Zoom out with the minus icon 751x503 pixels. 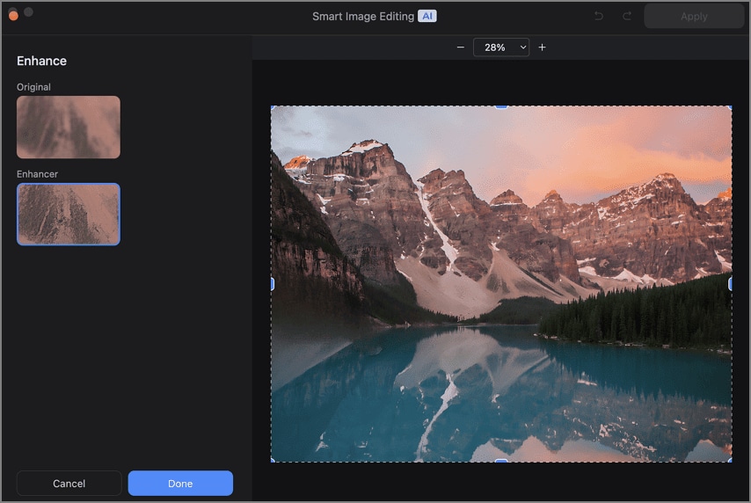[460, 47]
